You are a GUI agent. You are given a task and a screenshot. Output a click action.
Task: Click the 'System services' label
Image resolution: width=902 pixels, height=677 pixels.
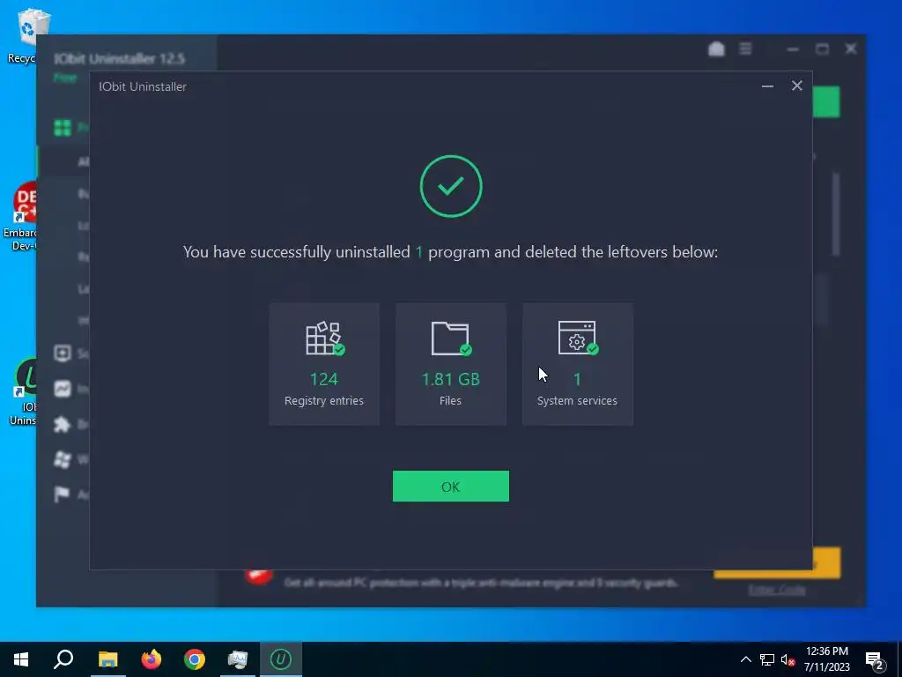point(577,401)
